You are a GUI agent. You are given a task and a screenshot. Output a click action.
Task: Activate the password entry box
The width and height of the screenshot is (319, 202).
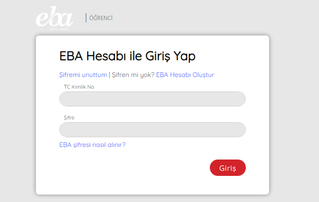[x=152, y=130]
